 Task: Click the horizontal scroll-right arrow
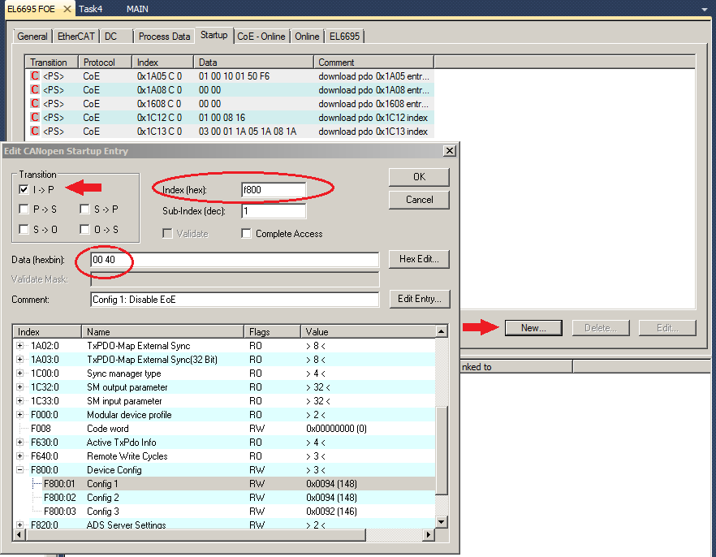coord(429,534)
